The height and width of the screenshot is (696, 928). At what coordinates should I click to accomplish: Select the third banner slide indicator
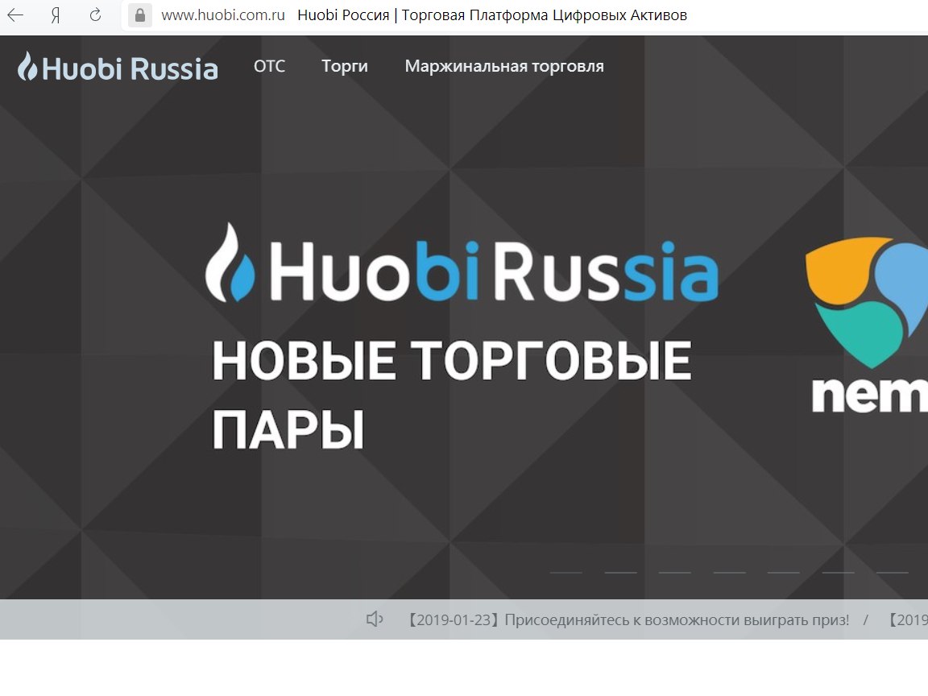click(675, 572)
